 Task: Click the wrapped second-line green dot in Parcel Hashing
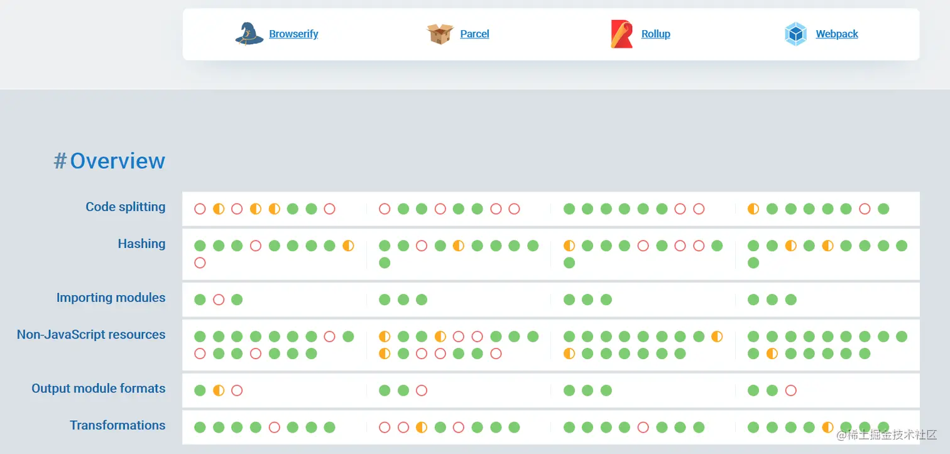point(385,262)
